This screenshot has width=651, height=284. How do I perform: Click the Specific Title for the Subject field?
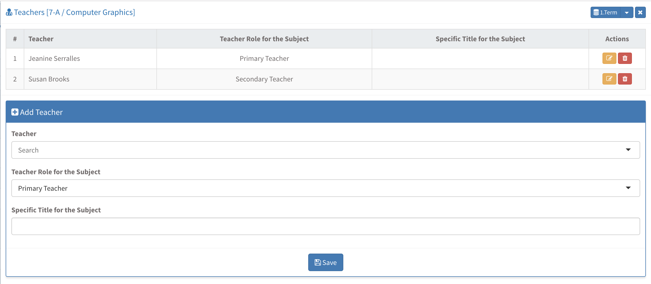(325, 226)
